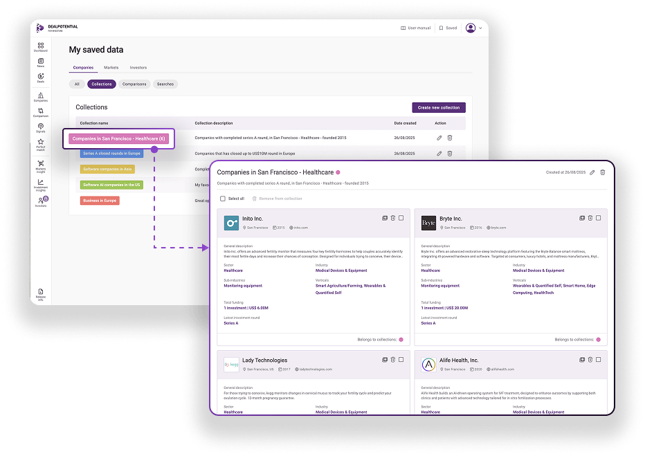The height and width of the screenshot is (456, 645).
Task: Select the Perfect match sidebar icon
Action: (41, 145)
